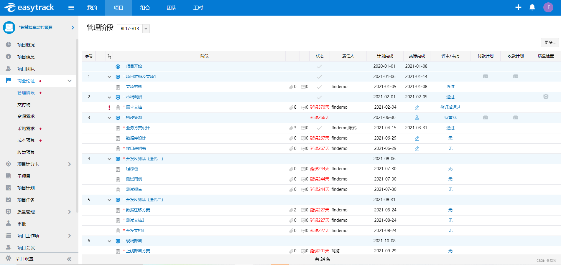Switch to the 团队 top tab

172,8
